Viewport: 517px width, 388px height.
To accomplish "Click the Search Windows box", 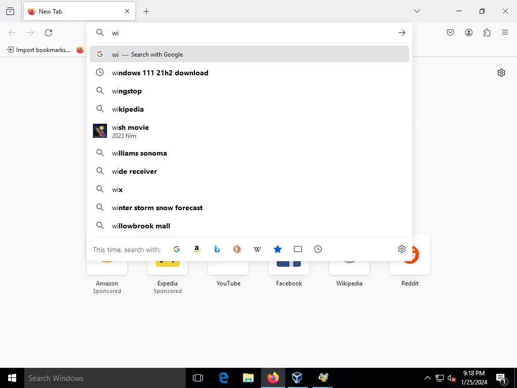I will point(105,378).
